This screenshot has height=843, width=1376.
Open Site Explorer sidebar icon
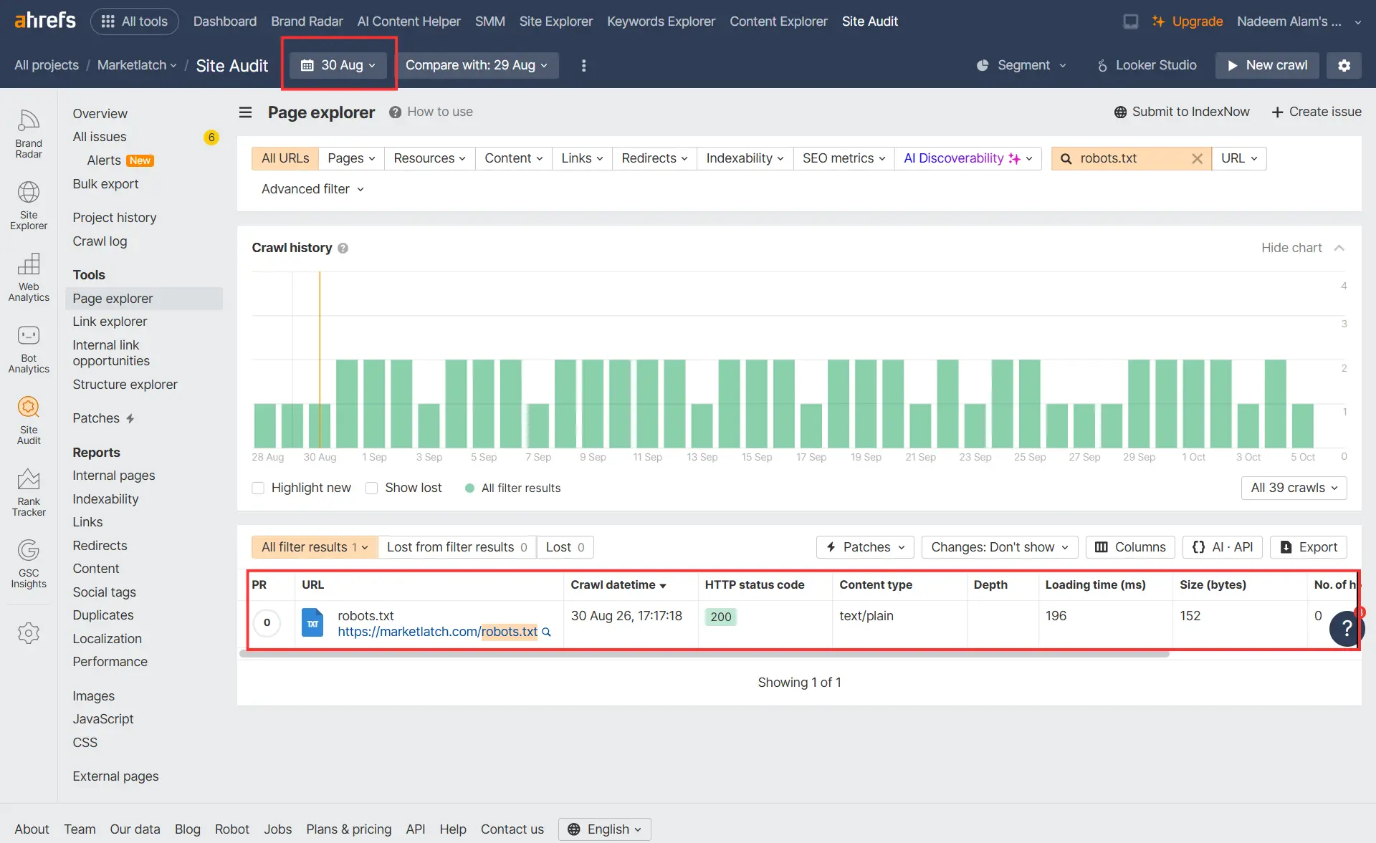tap(29, 205)
